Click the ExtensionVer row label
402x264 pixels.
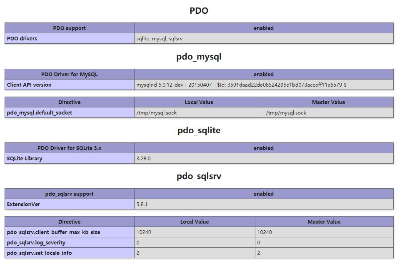(x=24, y=204)
